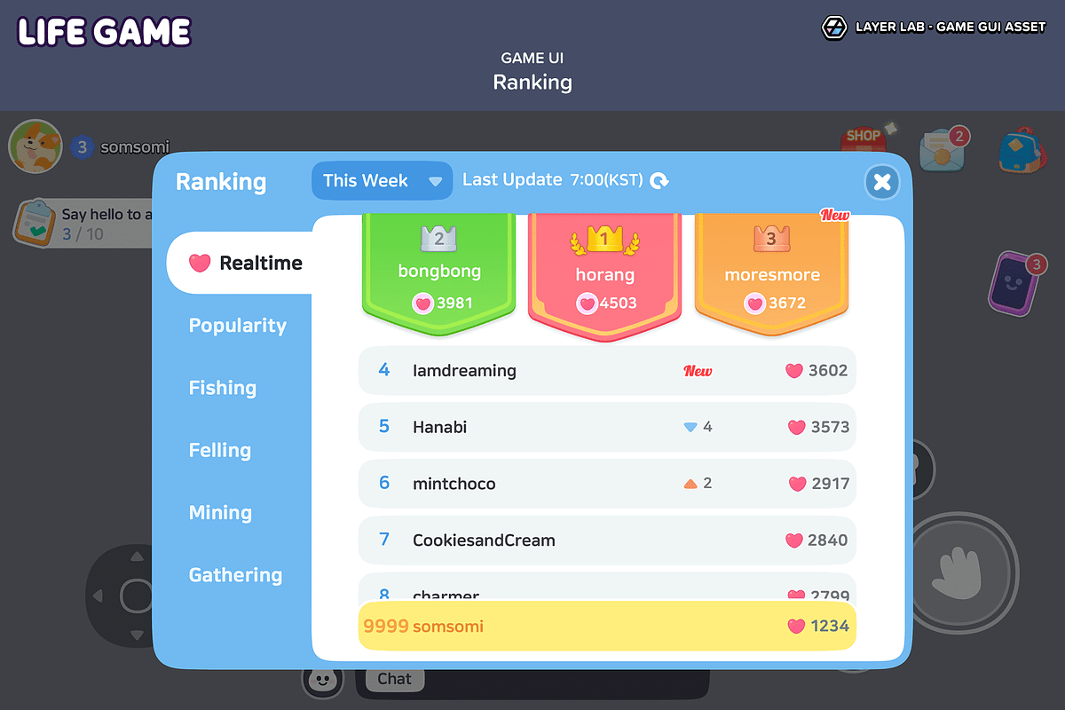The width and height of the screenshot is (1065, 710).
Task: Tap the d-pad left arrow
Action: coord(97,596)
